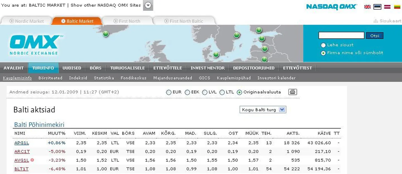Open the Fondikeskus submenu link
The image size is (402, 174).
(134, 78)
